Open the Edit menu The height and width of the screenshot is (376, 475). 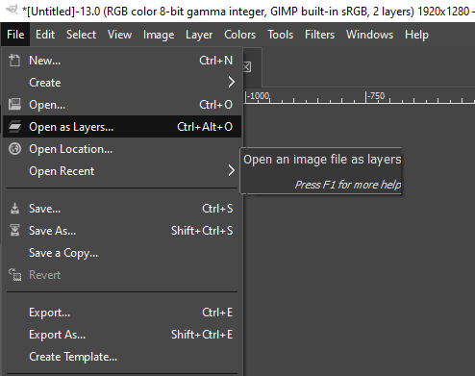[x=45, y=35]
